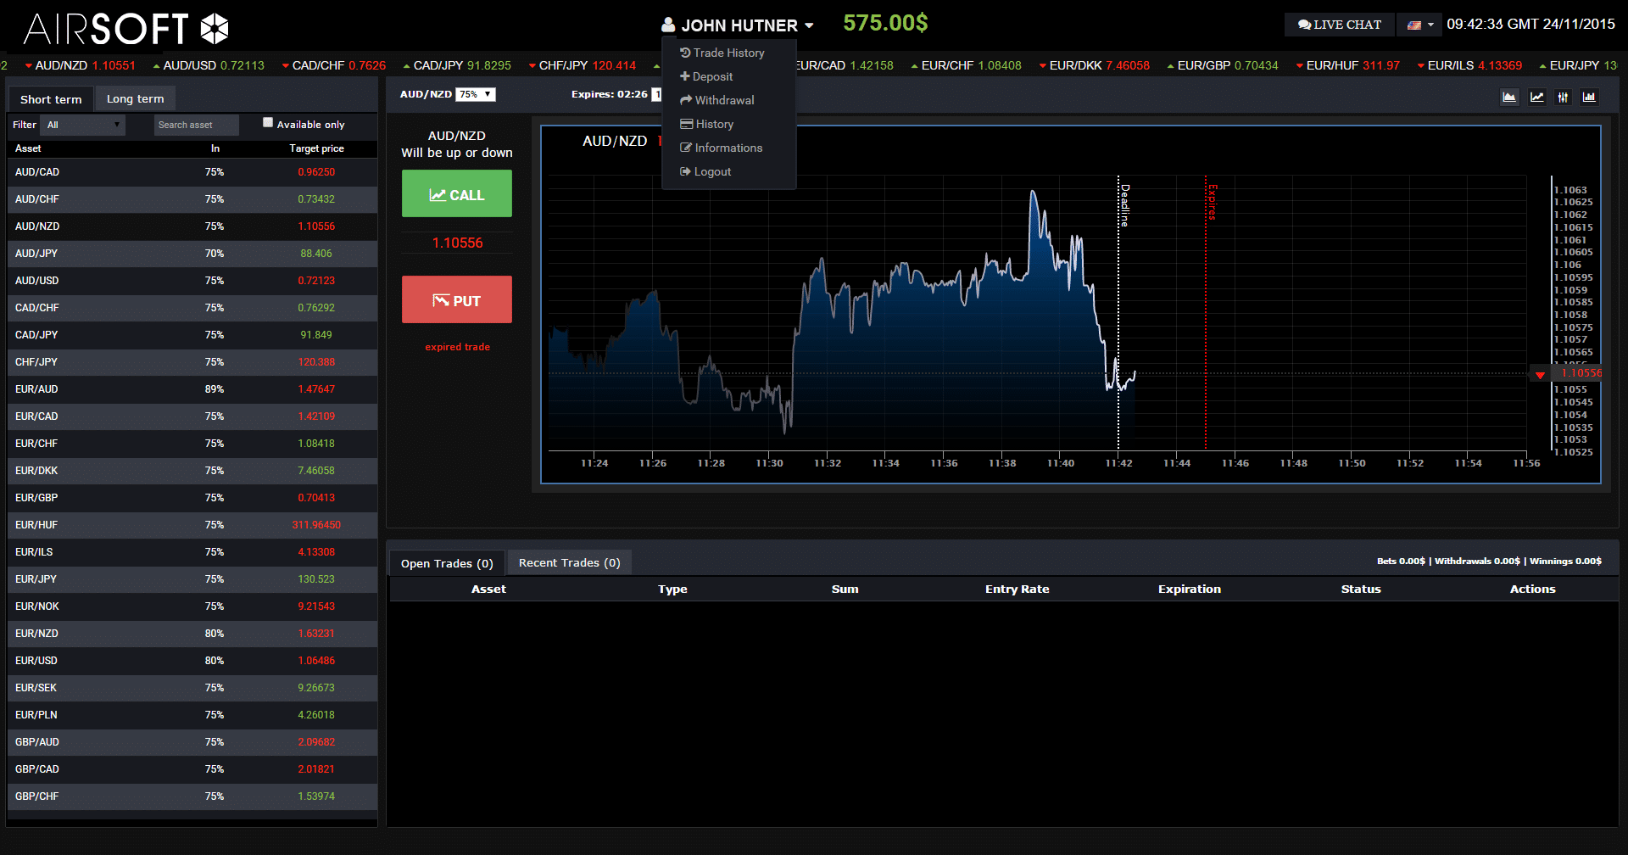
Task: Enable the Available only checkbox
Action: point(268,123)
